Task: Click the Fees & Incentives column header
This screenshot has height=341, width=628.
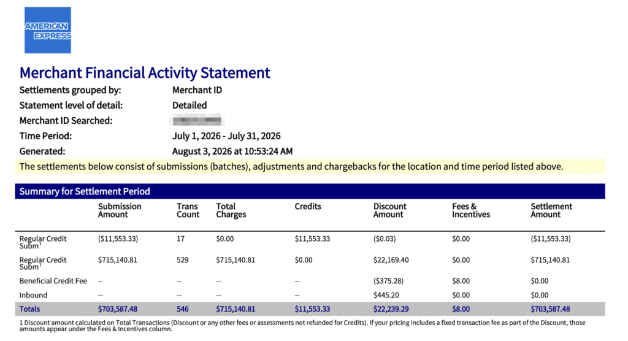Action: [471, 210]
